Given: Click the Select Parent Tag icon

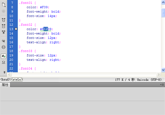Looking at the screenshot, I should pyautogui.click(x=4, y=41).
